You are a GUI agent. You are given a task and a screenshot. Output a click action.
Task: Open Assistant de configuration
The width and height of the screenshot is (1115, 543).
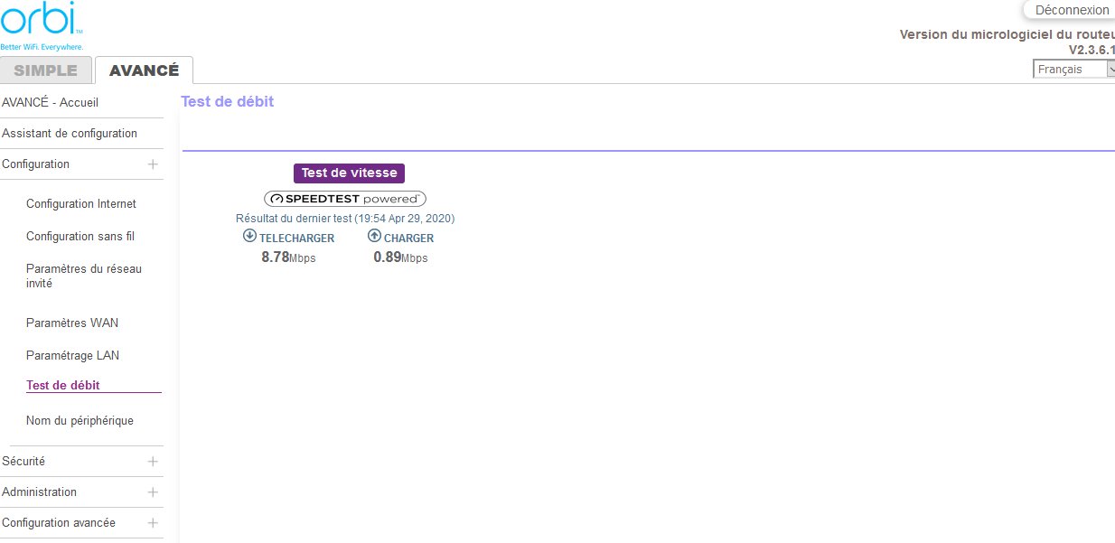pos(70,134)
